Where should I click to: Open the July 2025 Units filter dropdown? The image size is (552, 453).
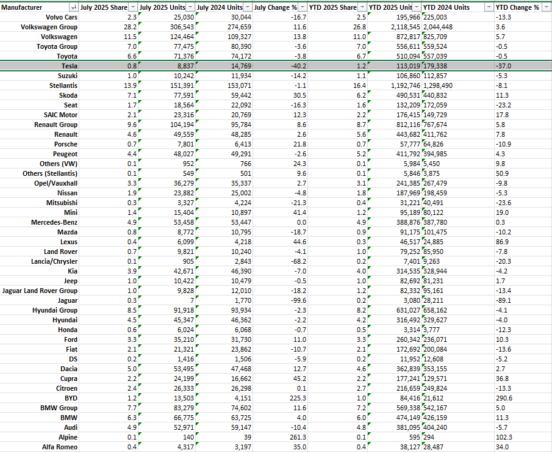tap(190, 7)
